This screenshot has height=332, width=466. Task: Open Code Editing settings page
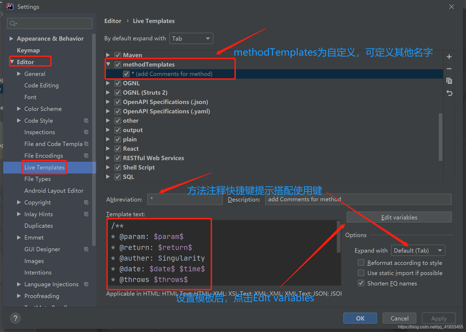click(x=41, y=85)
